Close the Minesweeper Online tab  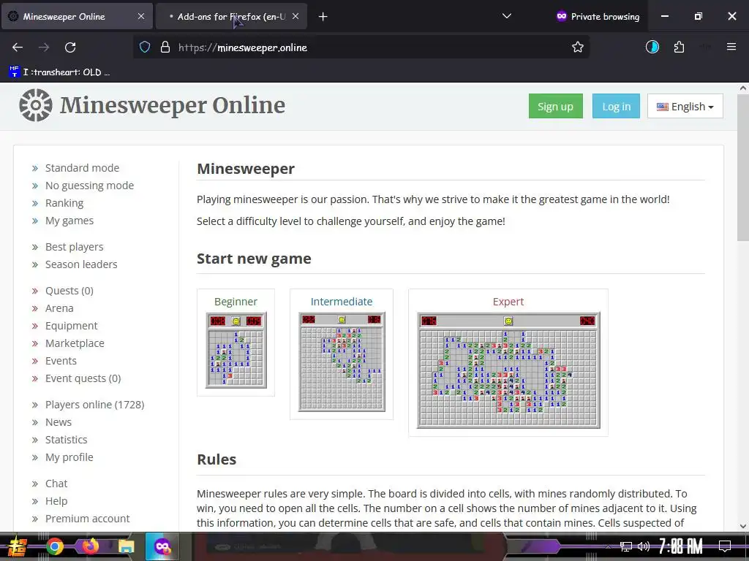[141, 16]
